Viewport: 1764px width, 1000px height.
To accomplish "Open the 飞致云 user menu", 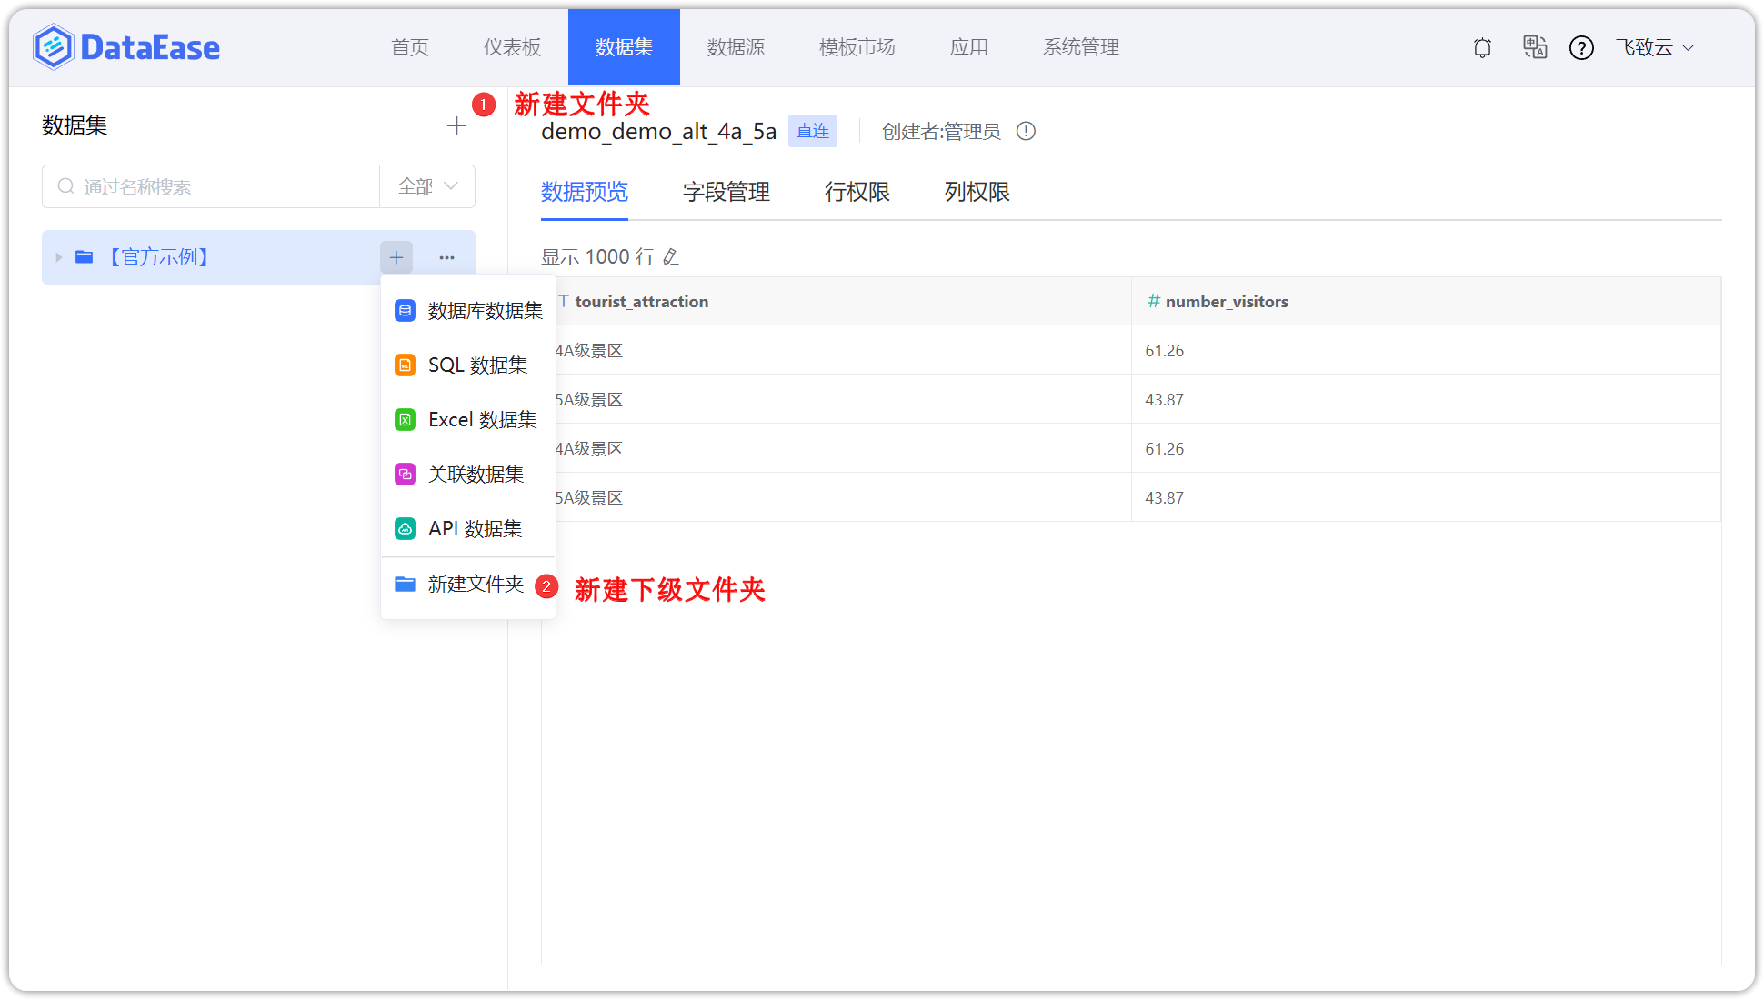I will (x=1655, y=47).
